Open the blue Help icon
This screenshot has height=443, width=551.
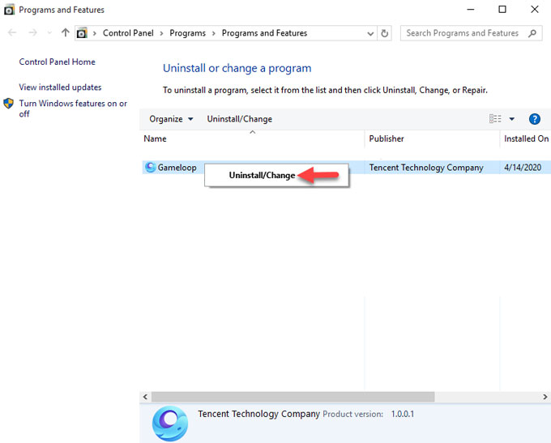pos(535,119)
